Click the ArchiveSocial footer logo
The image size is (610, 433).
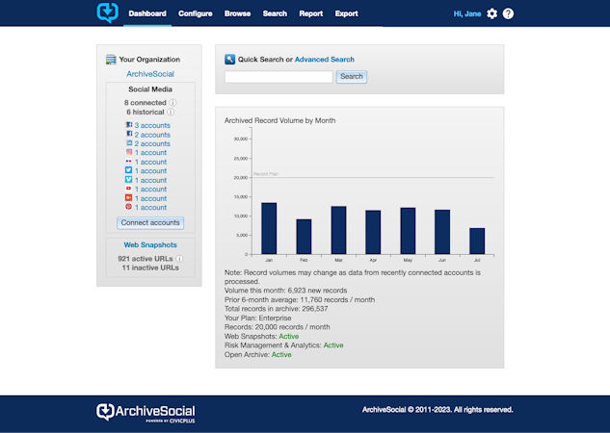pos(146,413)
